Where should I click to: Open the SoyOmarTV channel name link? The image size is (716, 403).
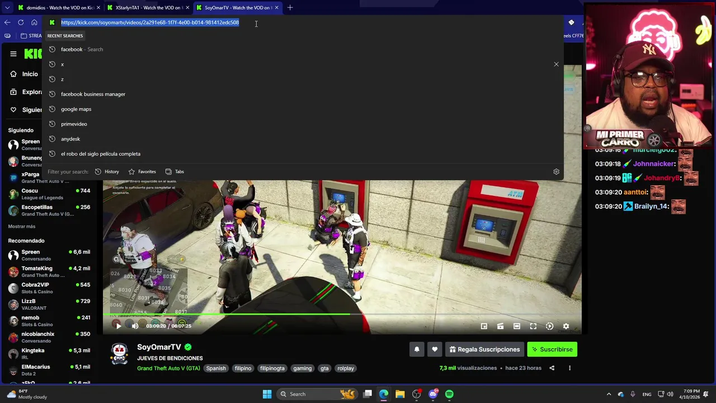pos(159,347)
